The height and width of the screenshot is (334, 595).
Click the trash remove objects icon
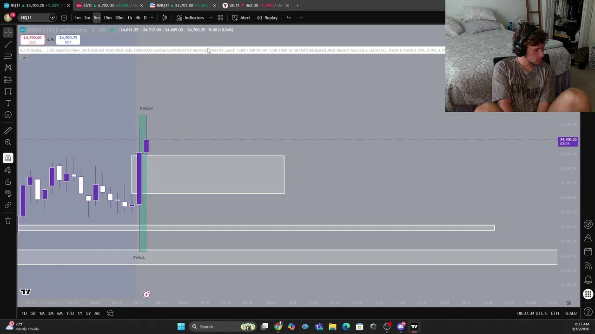click(8, 221)
